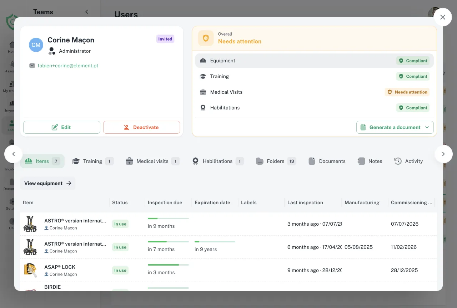Click the 28/12/2025 commissioning date
457x308 pixels.
point(405,270)
